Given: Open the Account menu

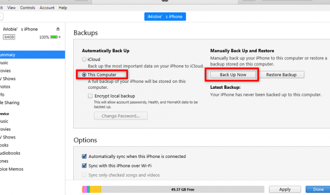Looking at the screenshot, I should [x=47, y=8].
